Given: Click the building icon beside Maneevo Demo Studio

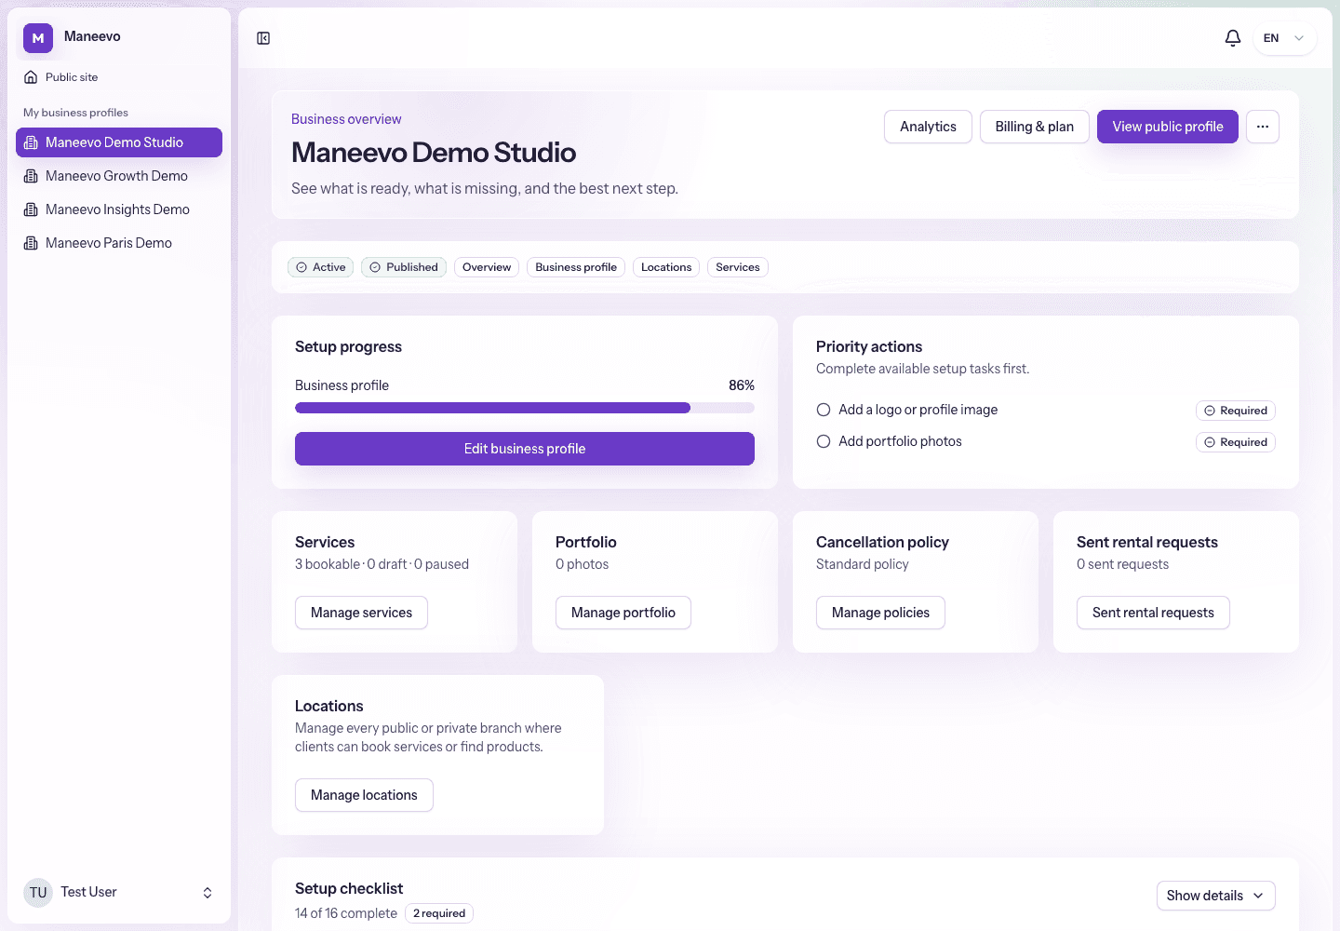Looking at the screenshot, I should pyautogui.click(x=31, y=142).
